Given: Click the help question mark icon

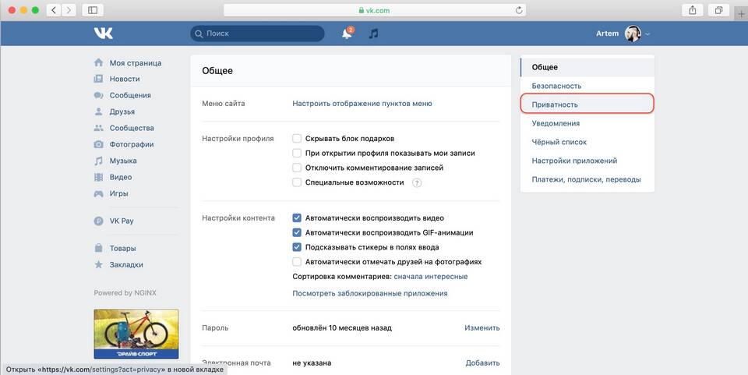Looking at the screenshot, I should (x=417, y=182).
